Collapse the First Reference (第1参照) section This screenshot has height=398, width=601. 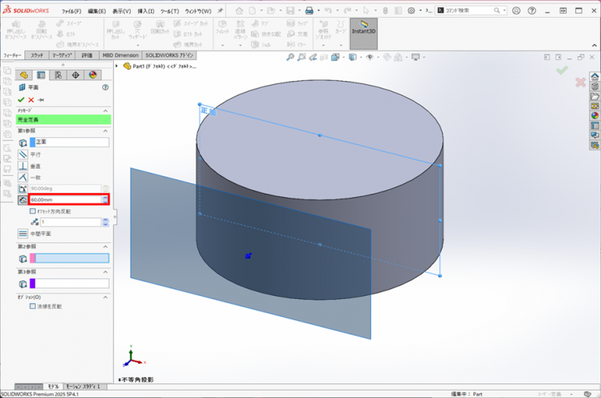tap(105, 131)
